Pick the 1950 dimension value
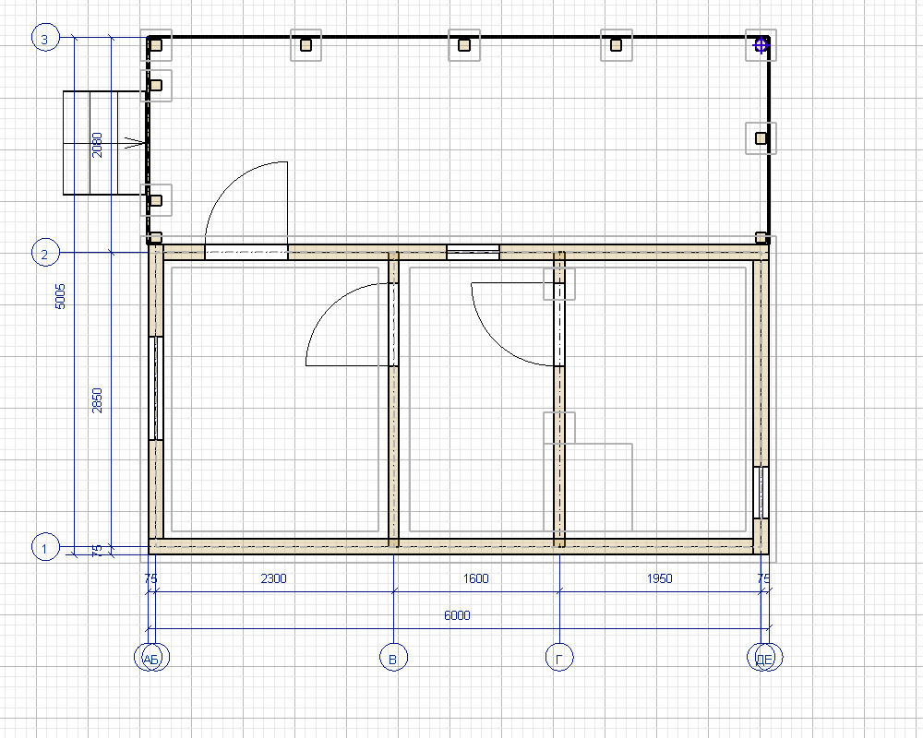This screenshot has height=738, width=923. coord(659,578)
